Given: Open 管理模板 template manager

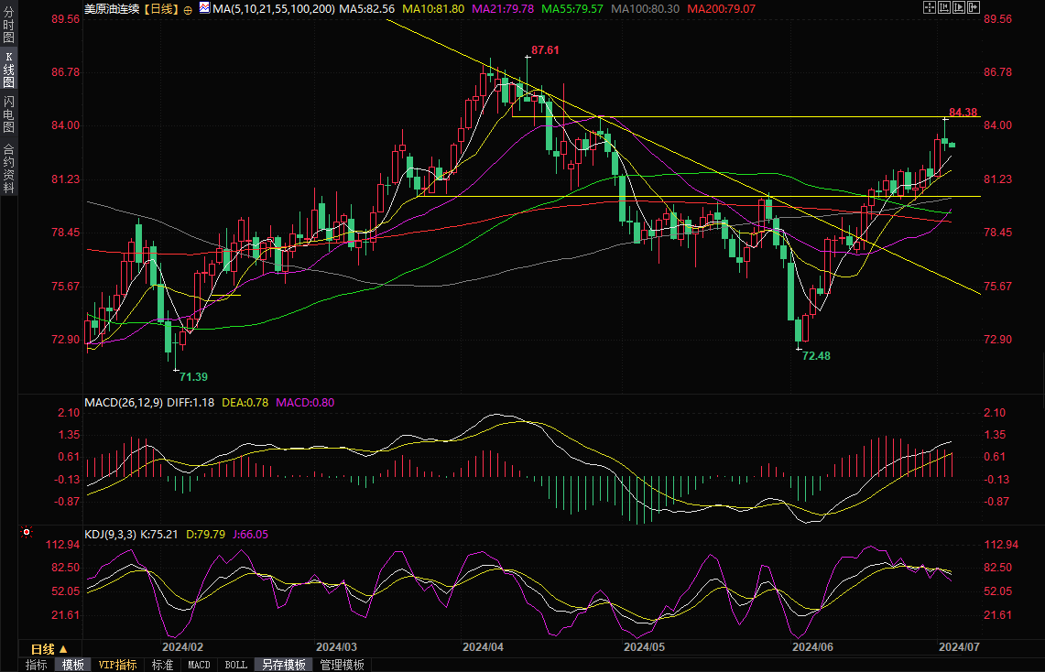Looking at the screenshot, I should 342,665.
